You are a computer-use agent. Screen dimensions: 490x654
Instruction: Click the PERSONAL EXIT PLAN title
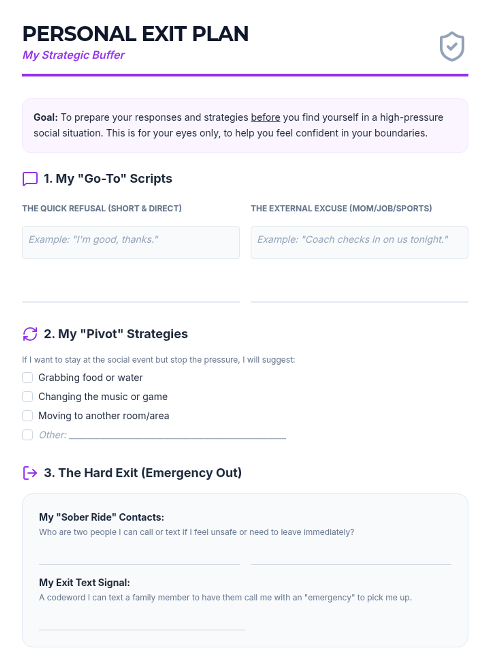[x=136, y=34]
